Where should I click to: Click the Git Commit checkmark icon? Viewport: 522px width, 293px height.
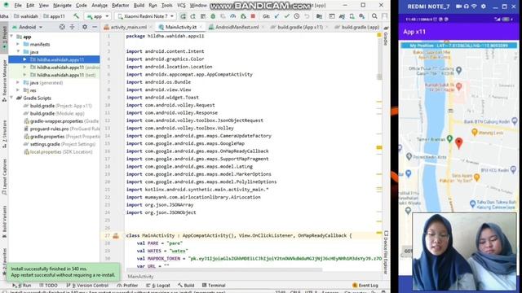[286, 16]
